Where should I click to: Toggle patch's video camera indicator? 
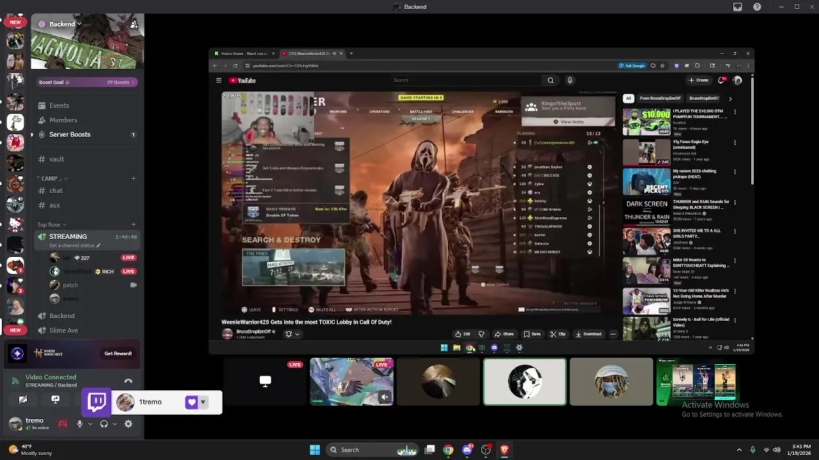(133, 285)
